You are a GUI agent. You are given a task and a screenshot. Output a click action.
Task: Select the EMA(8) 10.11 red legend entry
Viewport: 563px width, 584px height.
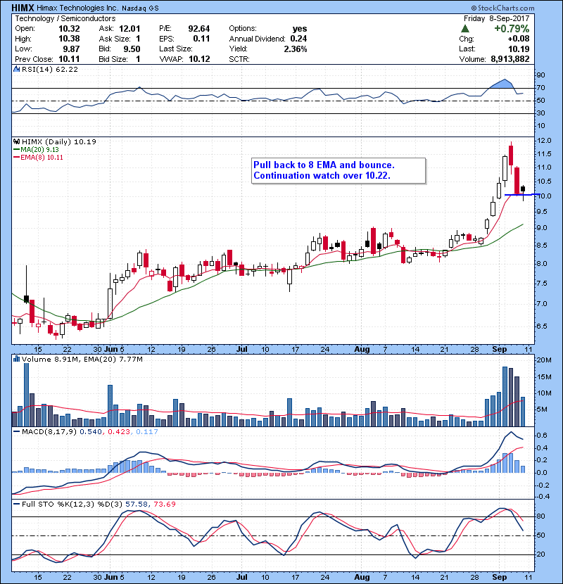(38, 157)
